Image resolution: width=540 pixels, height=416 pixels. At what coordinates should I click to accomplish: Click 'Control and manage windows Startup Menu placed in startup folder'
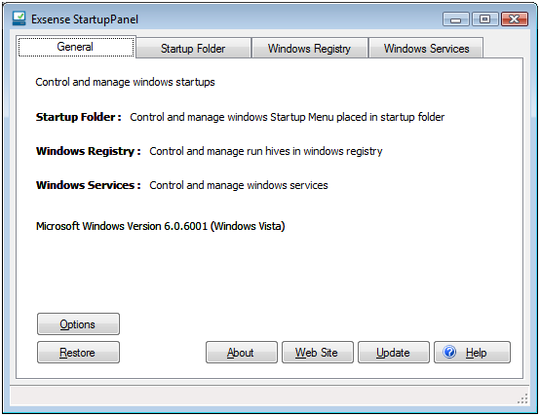(x=288, y=117)
